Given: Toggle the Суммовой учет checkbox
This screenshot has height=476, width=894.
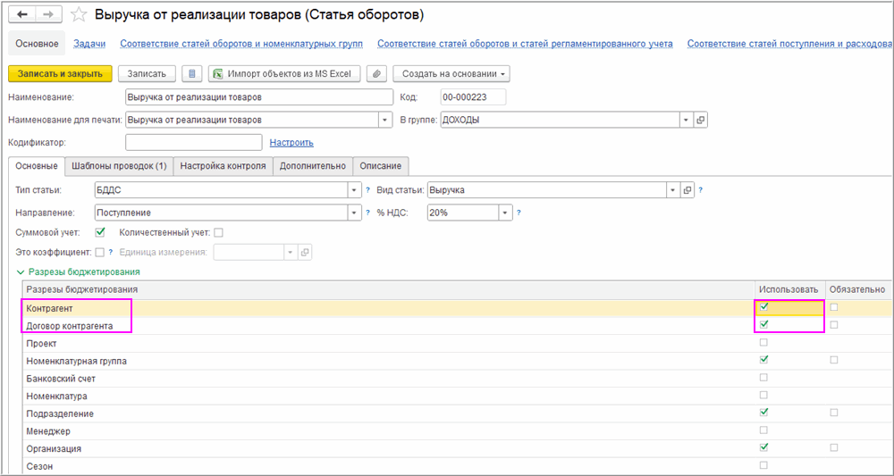Looking at the screenshot, I should click(100, 232).
